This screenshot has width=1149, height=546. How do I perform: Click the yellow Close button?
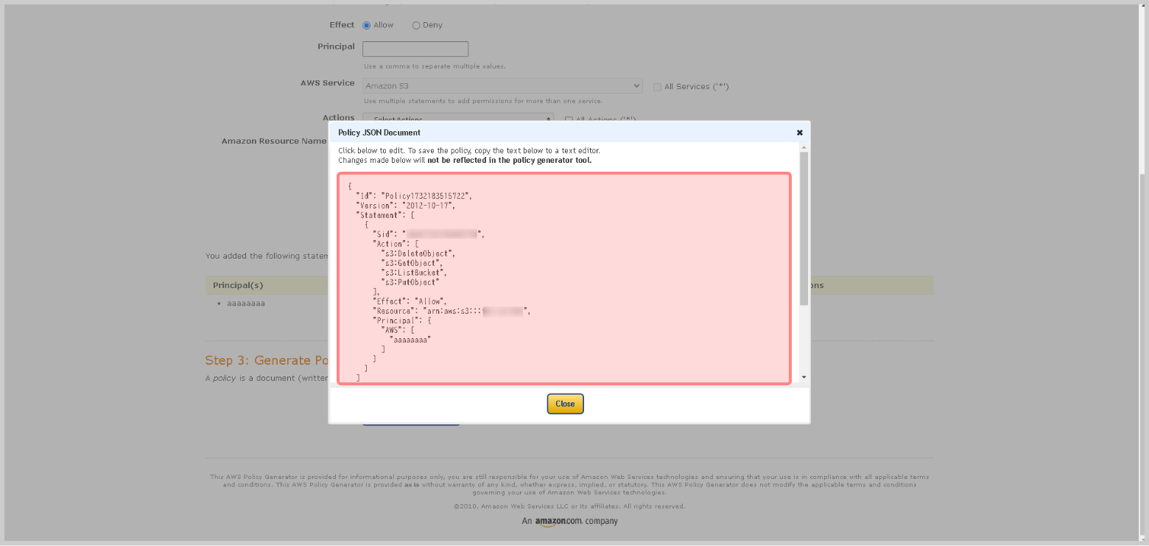click(565, 404)
